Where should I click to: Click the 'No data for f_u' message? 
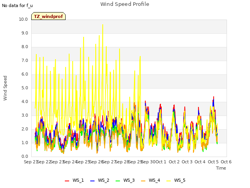point(17,5)
